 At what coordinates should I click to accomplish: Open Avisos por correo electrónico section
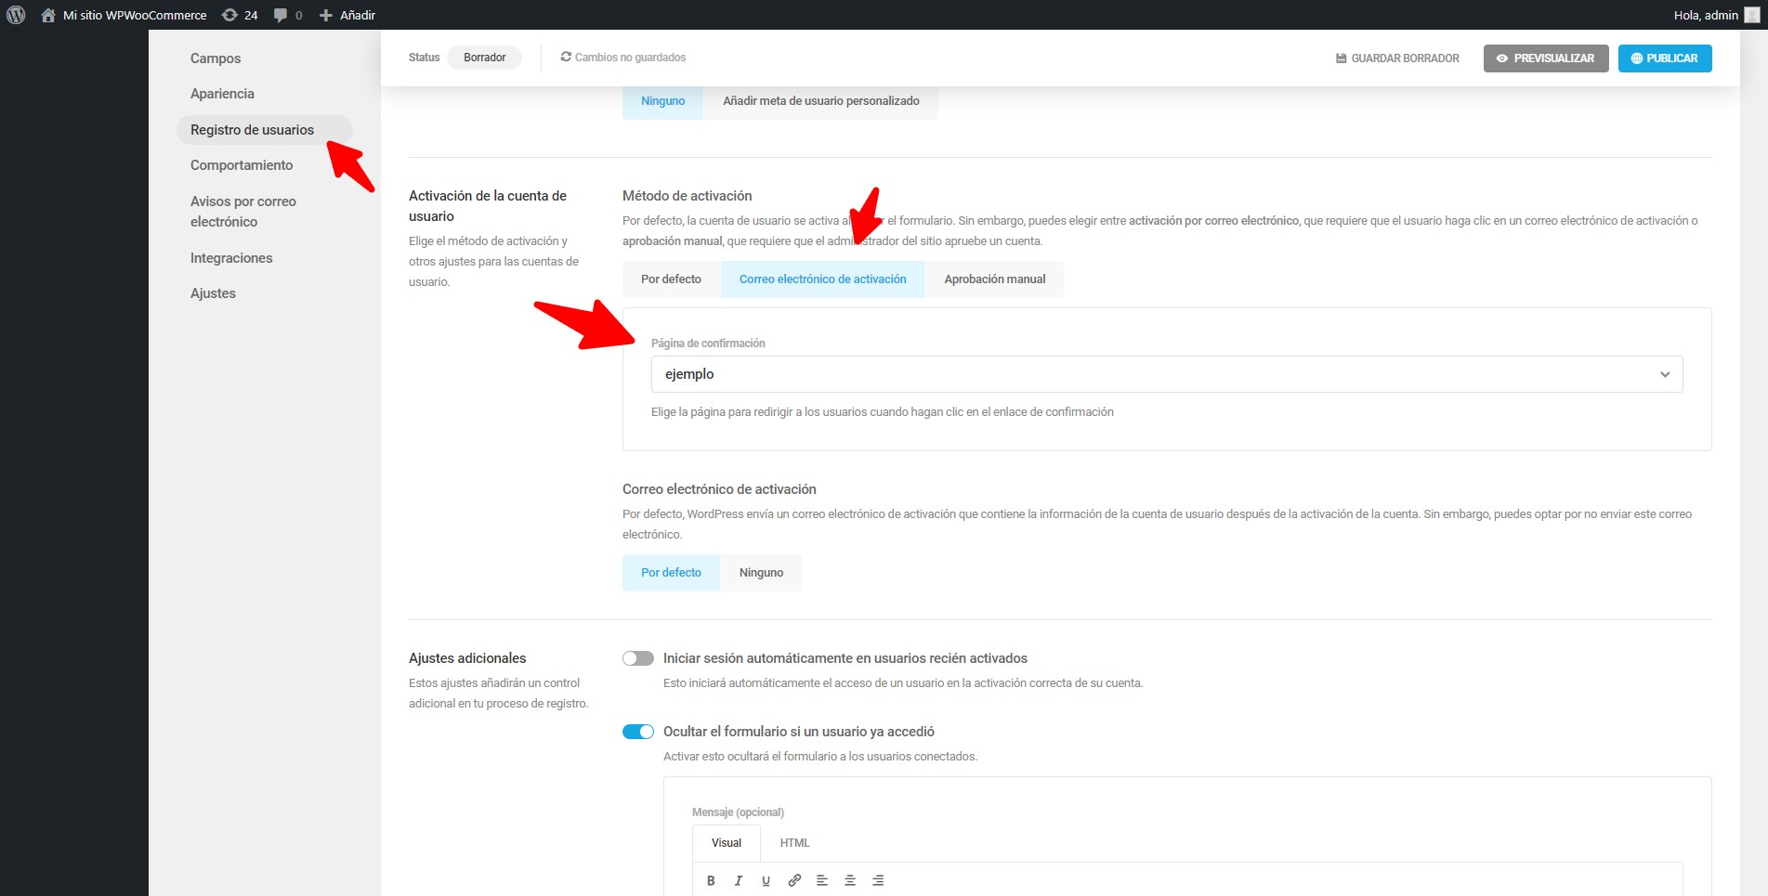click(x=243, y=212)
